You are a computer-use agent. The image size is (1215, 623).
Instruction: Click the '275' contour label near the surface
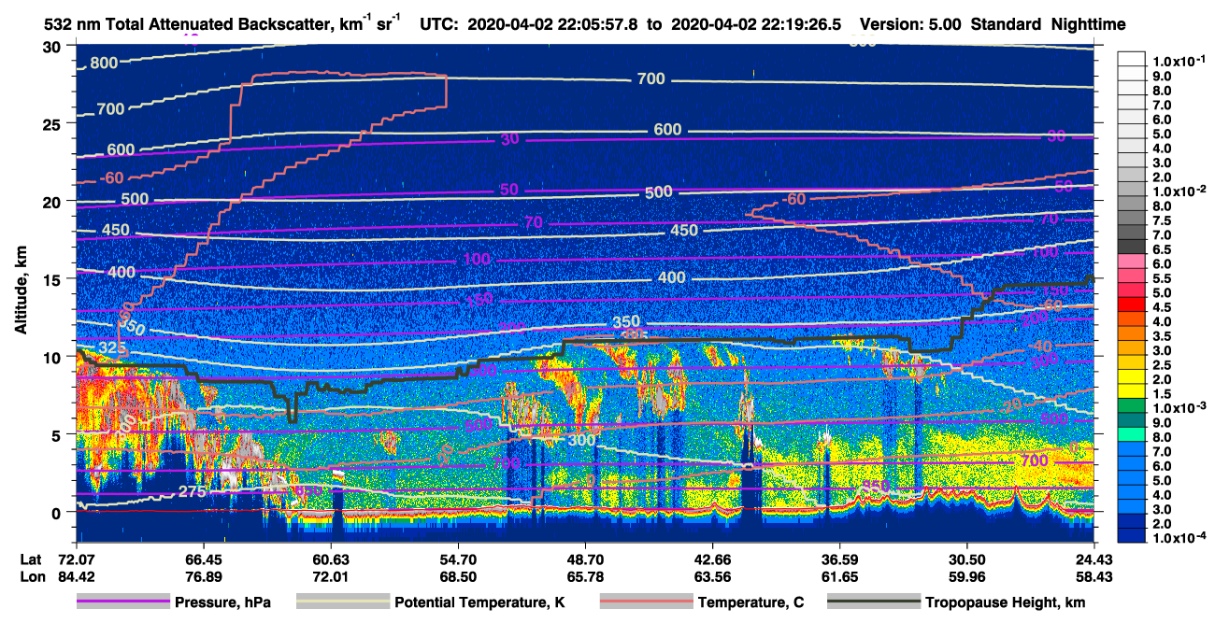192,492
